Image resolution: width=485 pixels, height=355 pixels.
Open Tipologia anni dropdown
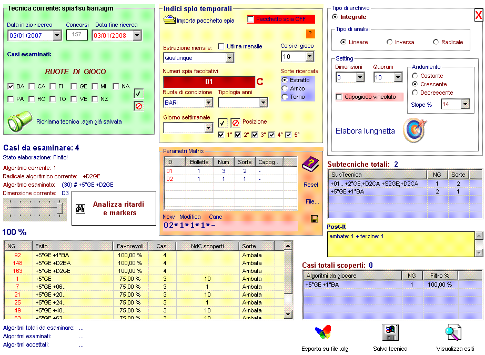(x=263, y=103)
